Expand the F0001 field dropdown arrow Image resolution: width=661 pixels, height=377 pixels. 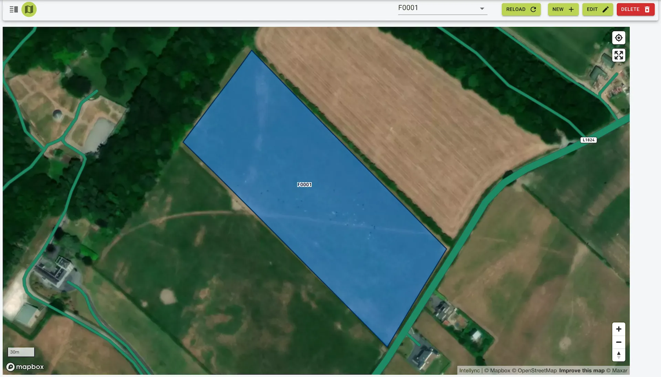tap(482, 9)
